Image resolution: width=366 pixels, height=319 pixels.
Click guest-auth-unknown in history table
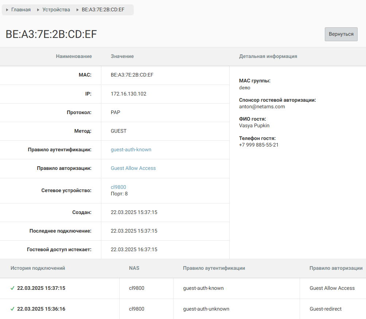click(x=206, y=309)
